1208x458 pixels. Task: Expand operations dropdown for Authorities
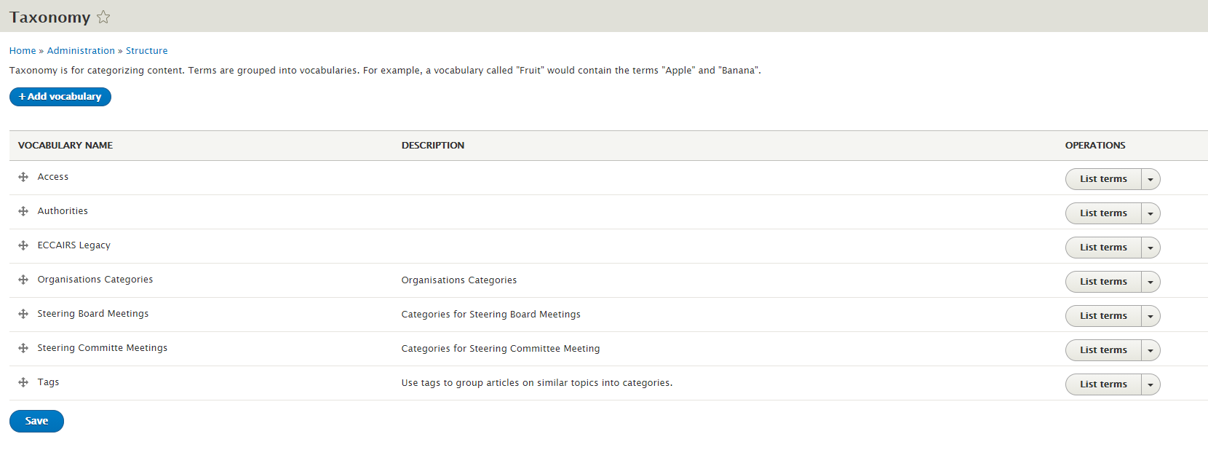pyautogui.click(x=1151, y=213)
